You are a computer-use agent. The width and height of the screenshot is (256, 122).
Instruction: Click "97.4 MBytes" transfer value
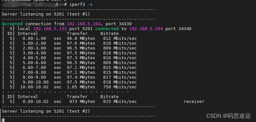81,77
